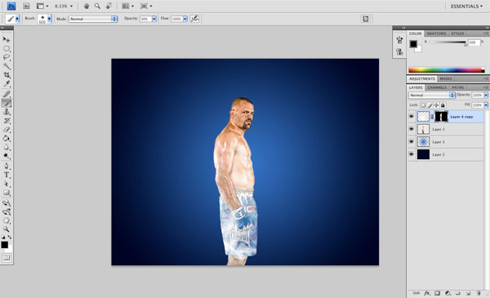
Task: Select the Brush tool in toolbox
Action: coord(7,103)
